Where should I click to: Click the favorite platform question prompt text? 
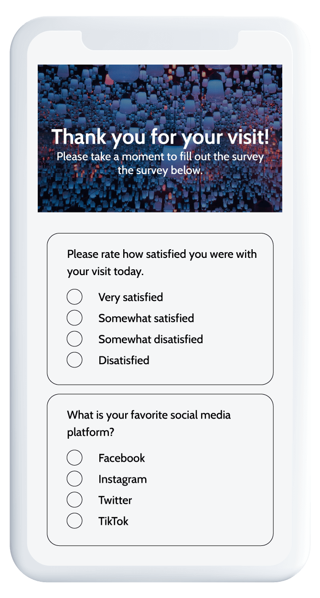coord(149,422)
